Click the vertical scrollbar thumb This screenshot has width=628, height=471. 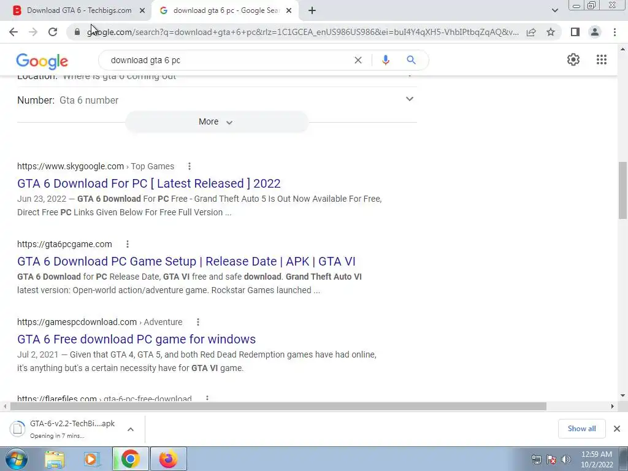622,190
